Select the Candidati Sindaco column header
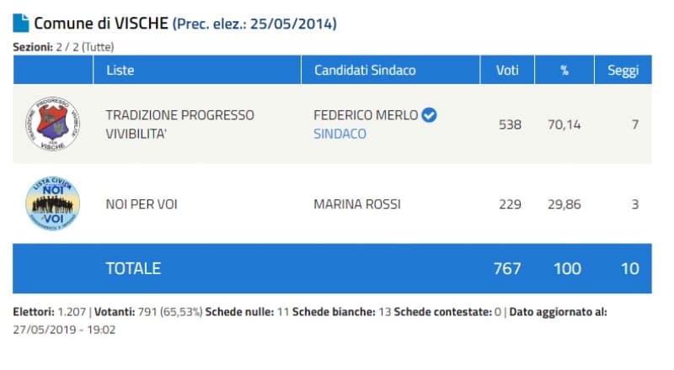The width and height of the screenshot is (674, 370). pos(365,70)
